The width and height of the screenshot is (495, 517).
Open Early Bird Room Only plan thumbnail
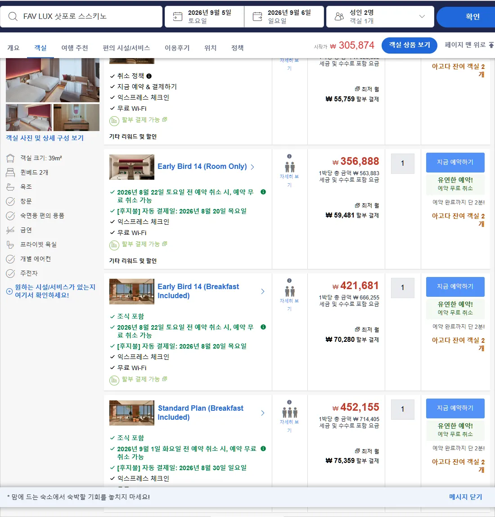click(x=132, y=167)
